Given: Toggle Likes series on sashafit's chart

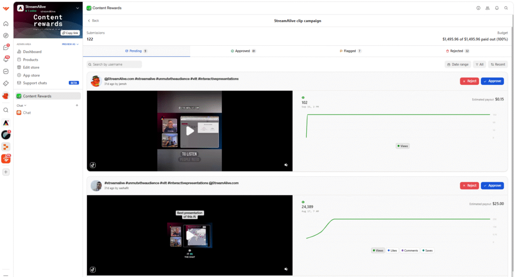Looking at the screenshot, I should [x=392, y=250].
